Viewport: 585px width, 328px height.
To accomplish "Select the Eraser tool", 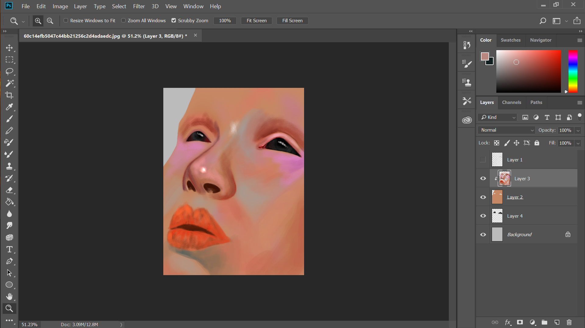I will click(9, 190).
